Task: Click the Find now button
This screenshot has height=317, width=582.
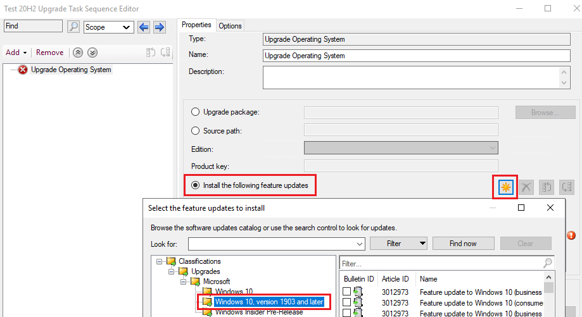Action: click(463, 244)
